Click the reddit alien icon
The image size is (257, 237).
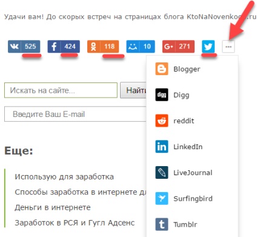point(162,121)
